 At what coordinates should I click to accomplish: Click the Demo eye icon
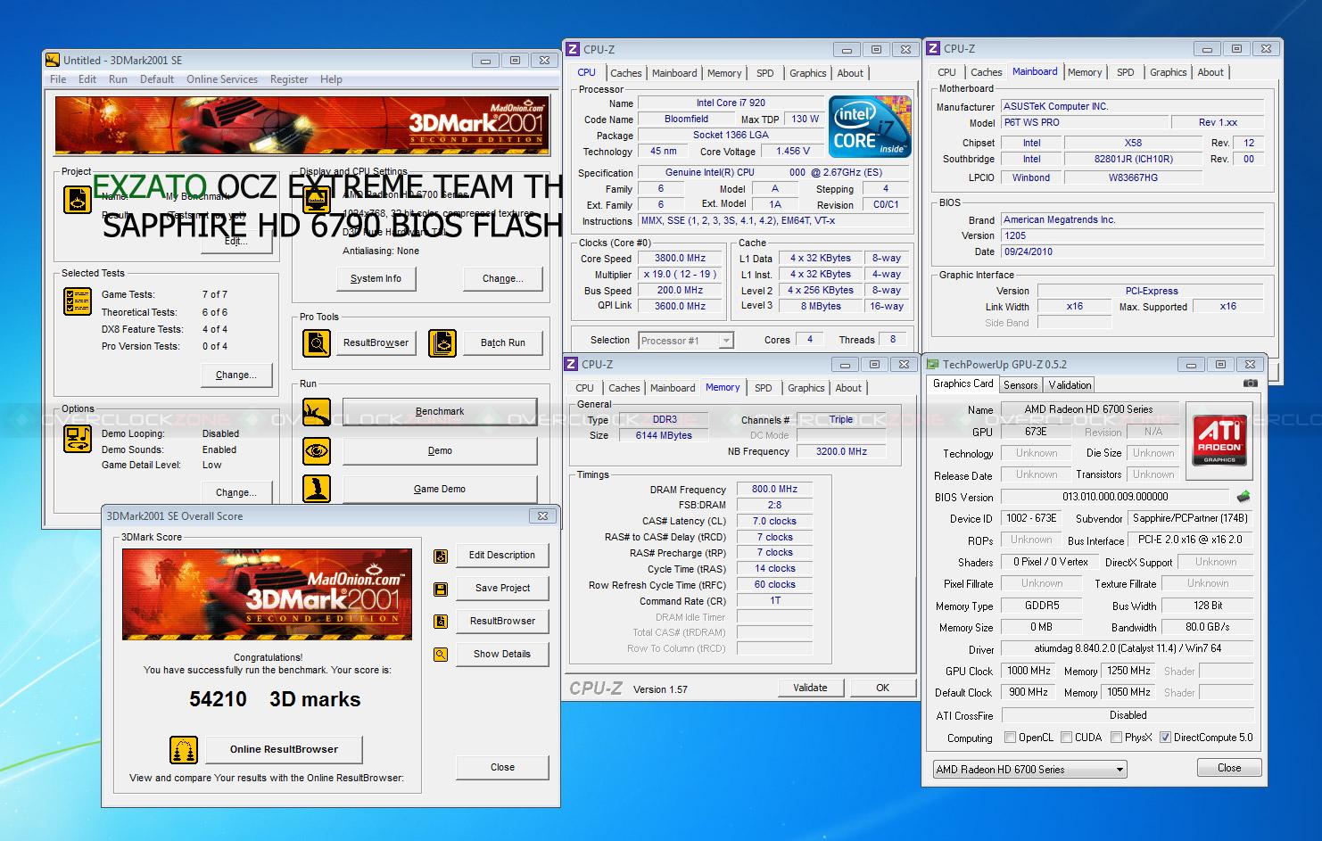point(317,451)
